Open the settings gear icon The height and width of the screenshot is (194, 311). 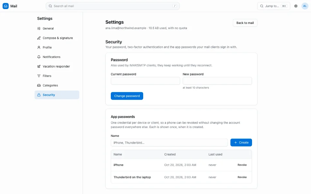296,6
